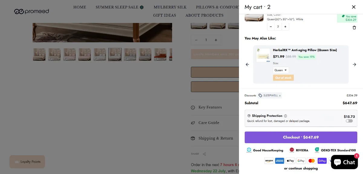Click the Apple Pay payment icon
This screenshot has width=363, height=174.
(290, 161)
